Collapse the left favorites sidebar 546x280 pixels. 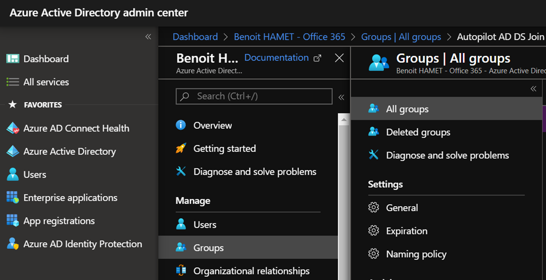pyautogui.click(x=148, y=37)
